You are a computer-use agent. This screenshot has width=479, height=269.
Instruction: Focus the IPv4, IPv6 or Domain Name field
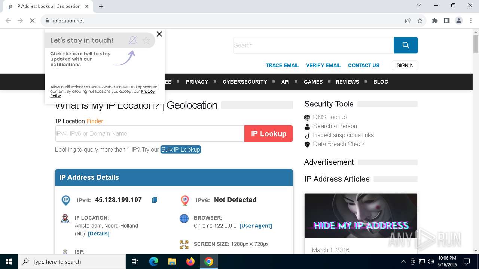pyautogui.click(x=150, y=133)
